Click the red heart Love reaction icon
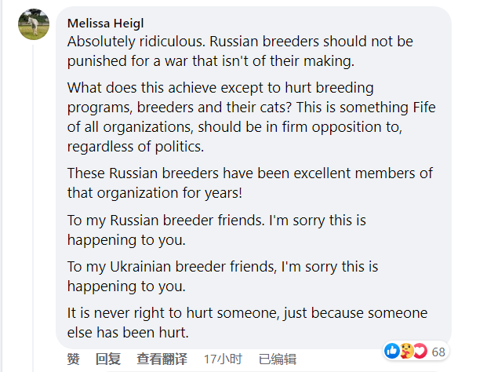The height and width of the screenshot is (372, 487). click(420, 351)
